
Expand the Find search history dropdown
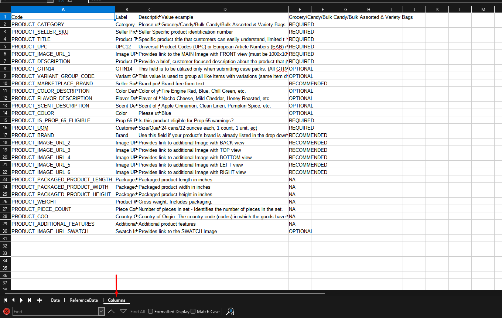pyautogui.click(x=102, y=311)
